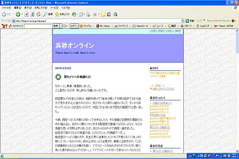
Task: Click the Edit page toolbar icon
Action: (95, 14)
